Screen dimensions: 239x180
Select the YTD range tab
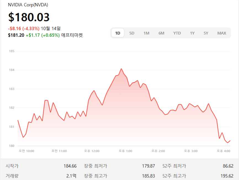click(x=177, y=33)
